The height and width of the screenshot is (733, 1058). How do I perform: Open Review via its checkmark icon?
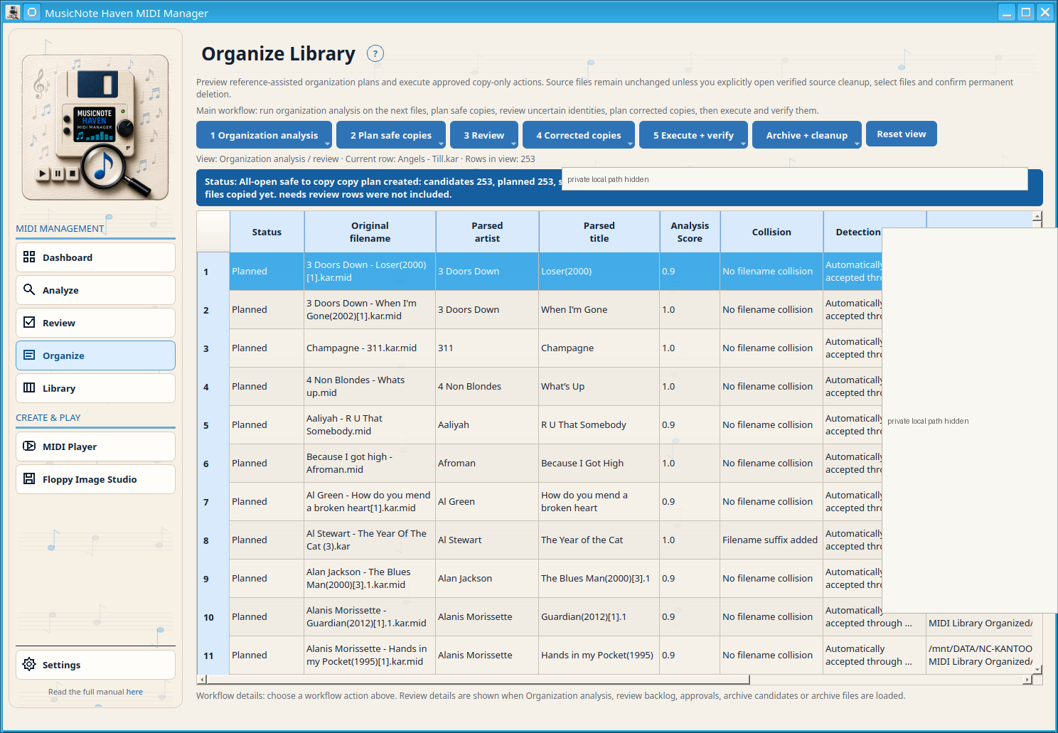click(29, 322)
